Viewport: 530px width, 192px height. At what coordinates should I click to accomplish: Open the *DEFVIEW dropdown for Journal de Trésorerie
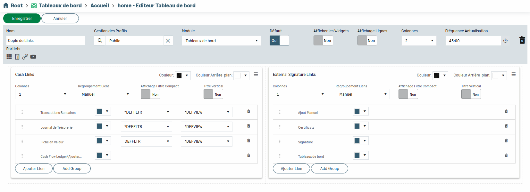[x=206, y=127]
